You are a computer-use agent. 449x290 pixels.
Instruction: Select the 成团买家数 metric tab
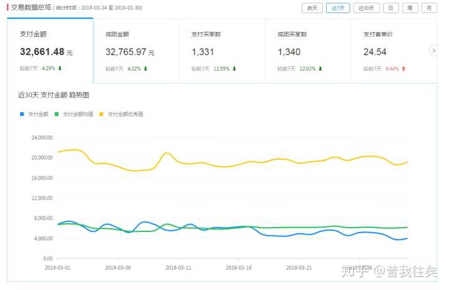(x=308, y=51)
